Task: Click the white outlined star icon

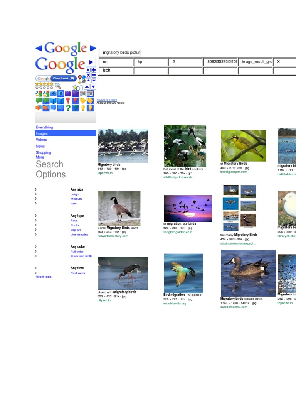Action: coord(81,88)
